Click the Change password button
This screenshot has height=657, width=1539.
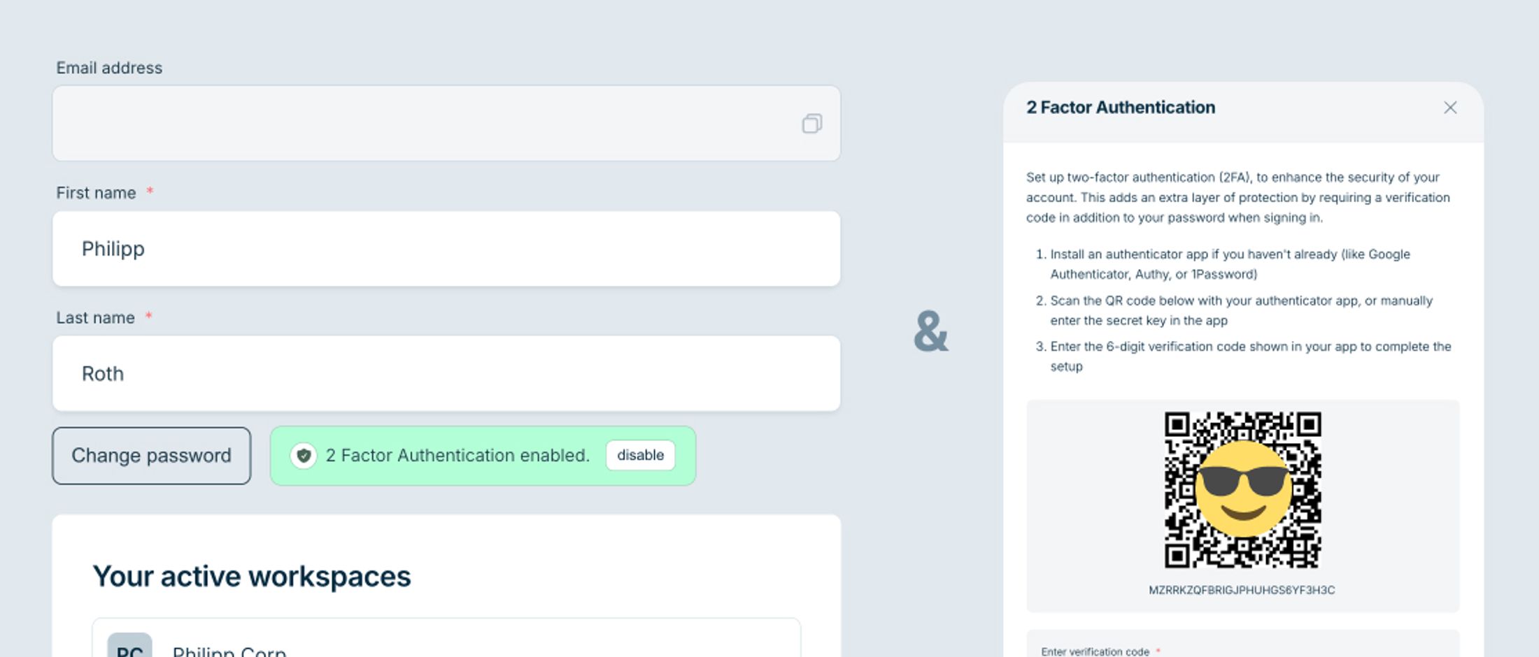coord(150,455)
